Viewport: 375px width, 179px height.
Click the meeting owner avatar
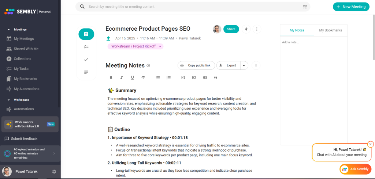point(217,29)
